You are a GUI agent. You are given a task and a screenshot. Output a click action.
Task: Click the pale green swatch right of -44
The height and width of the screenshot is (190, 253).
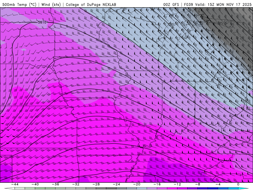[20, 188]
